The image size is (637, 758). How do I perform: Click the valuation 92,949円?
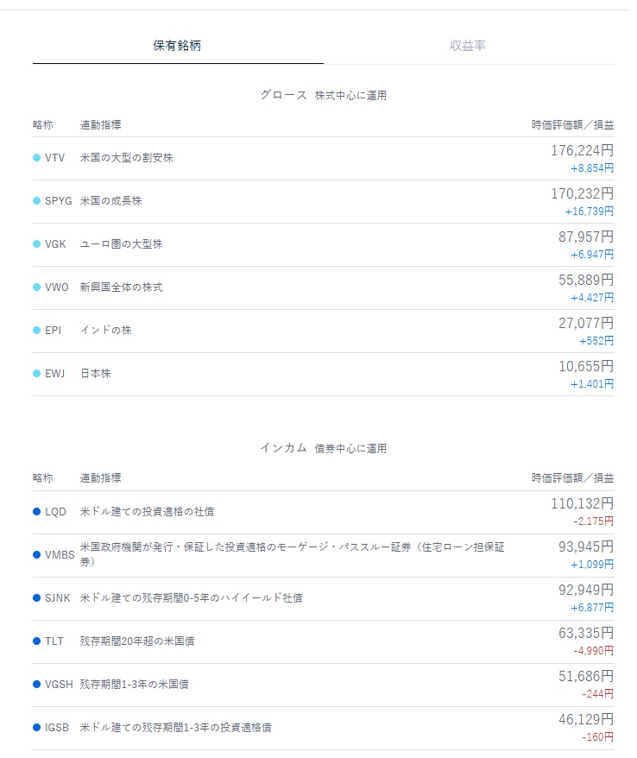[586, 590]
